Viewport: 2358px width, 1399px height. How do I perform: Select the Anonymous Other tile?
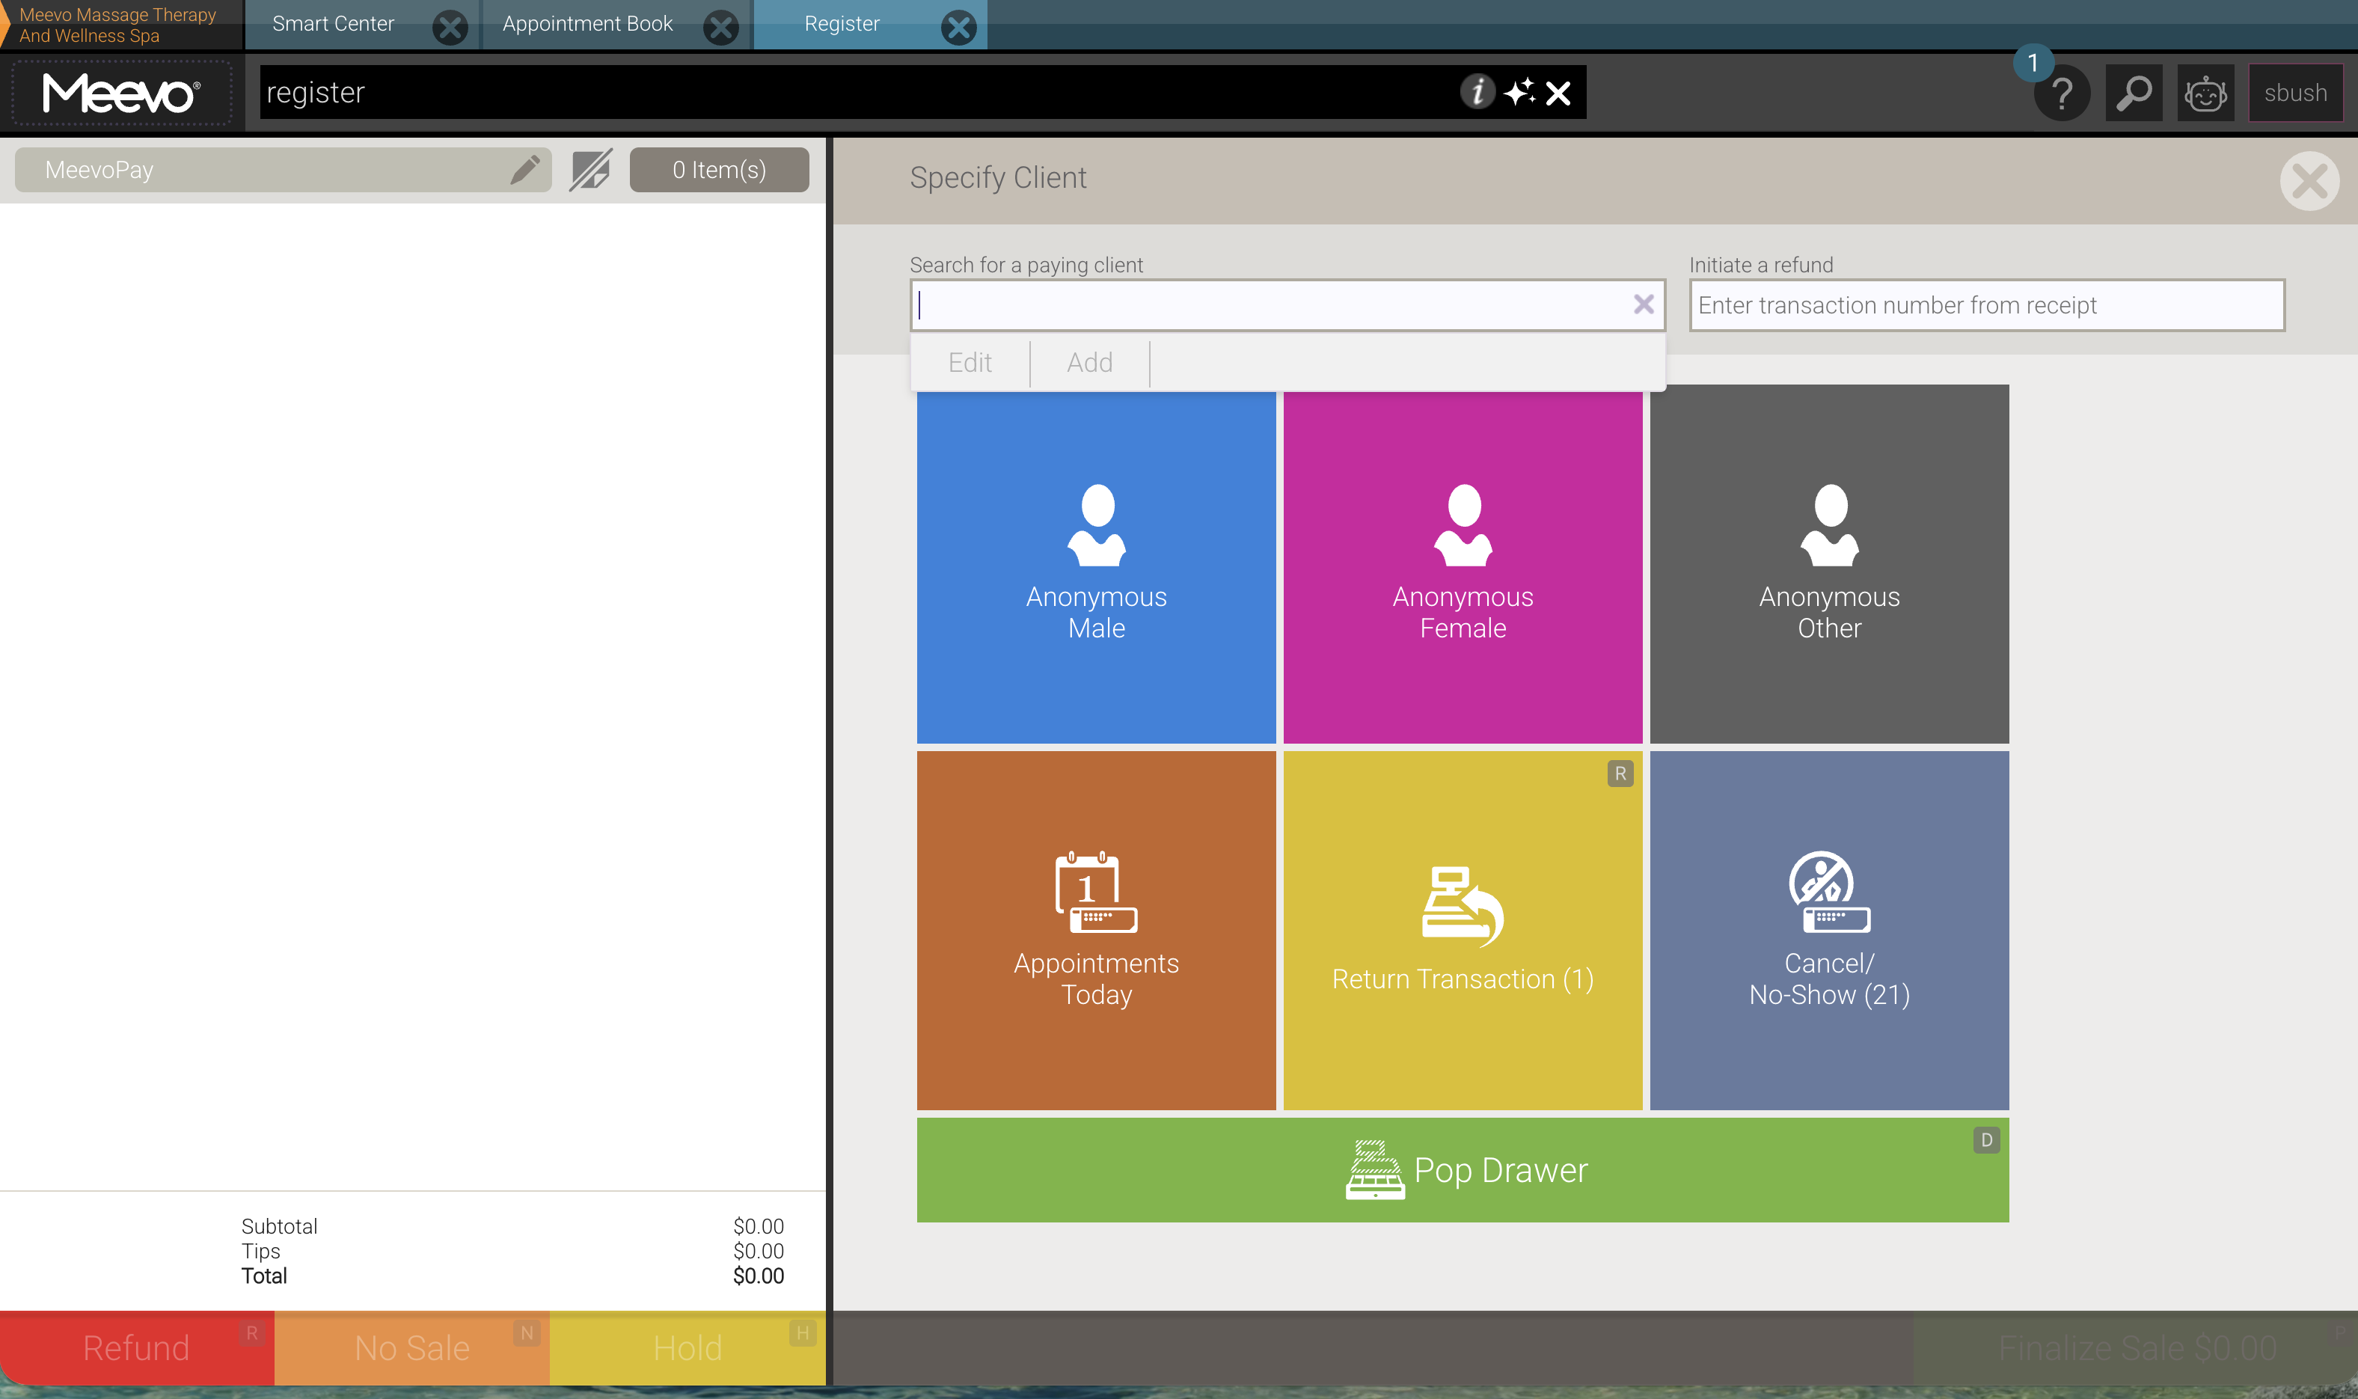1829,564
